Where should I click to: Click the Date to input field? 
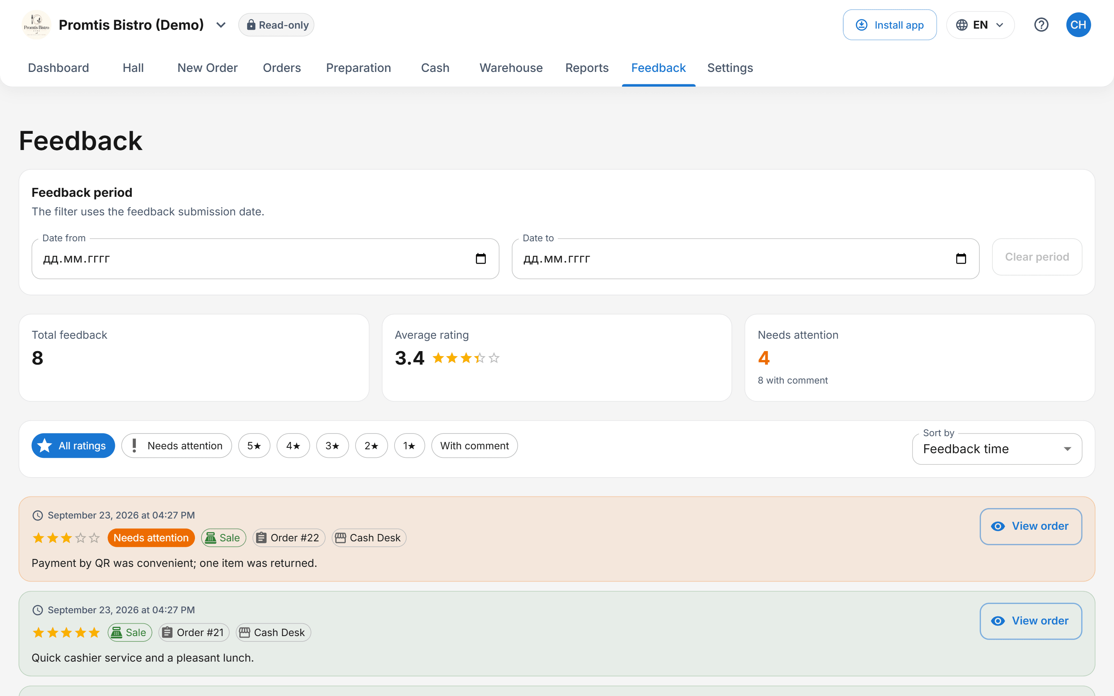745,259
